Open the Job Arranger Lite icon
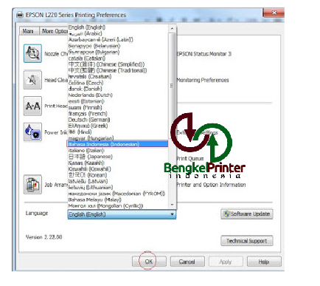 point(32,184)
